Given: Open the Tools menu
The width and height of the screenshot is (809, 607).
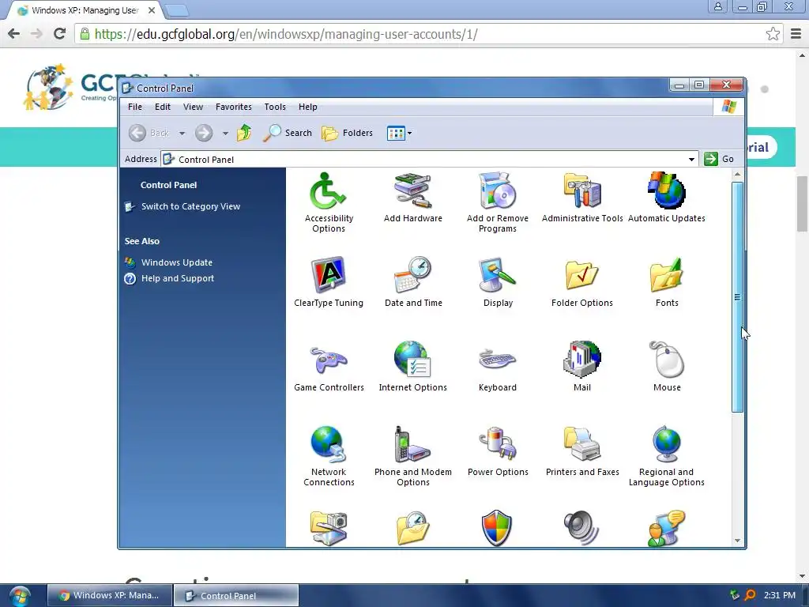Looking at the screenshot, I should tap(275, 107).
